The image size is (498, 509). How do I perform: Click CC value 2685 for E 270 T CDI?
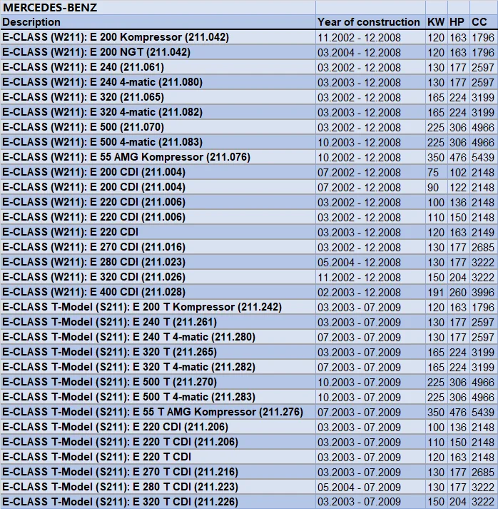click(484, 471)
